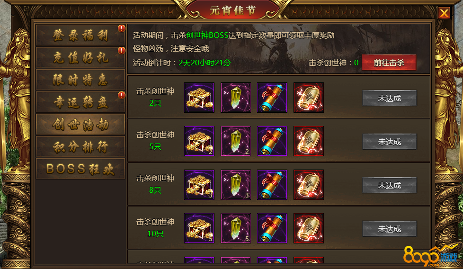Switch to BOSS狂欢 tab
The height and width of the screenshot is (269, 463).
(x=80, y=169)
